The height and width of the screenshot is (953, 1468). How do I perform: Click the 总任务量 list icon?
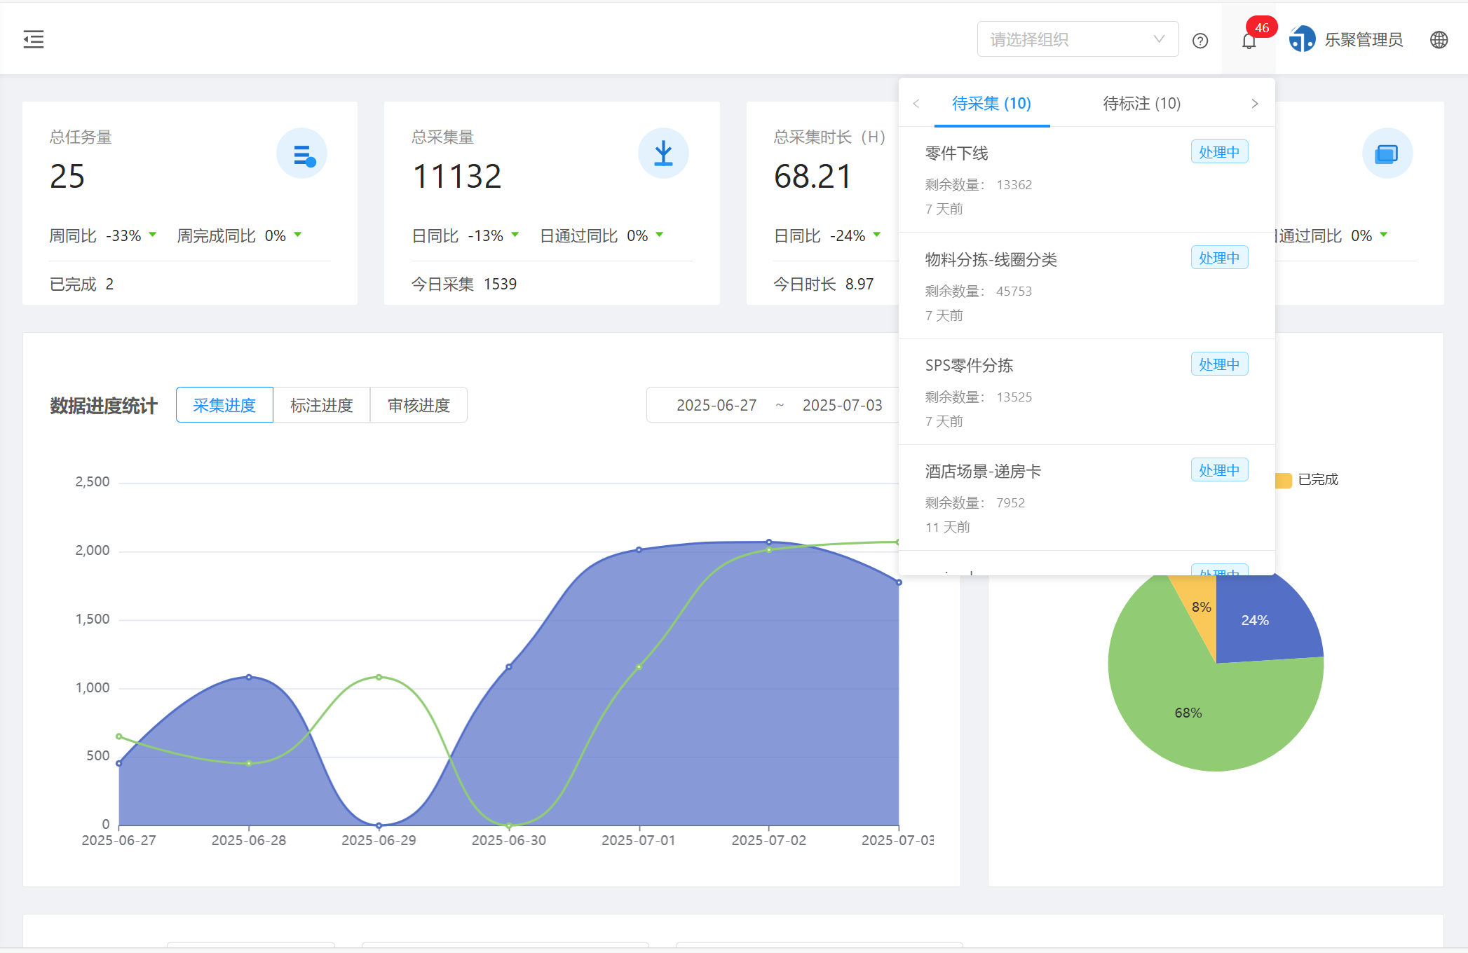(x=302, y=153)
